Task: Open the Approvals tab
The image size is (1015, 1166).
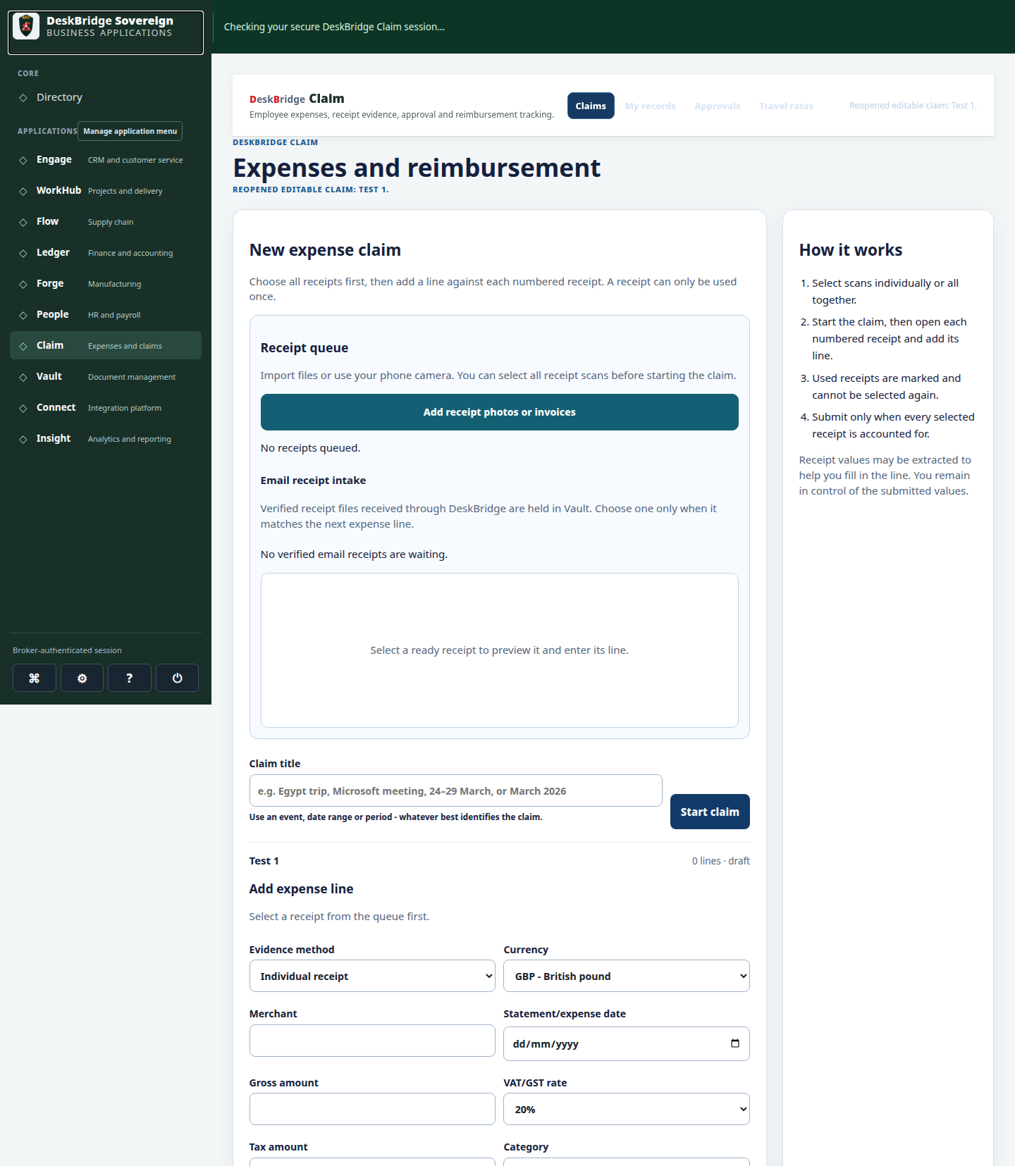Action: point(717,106)
